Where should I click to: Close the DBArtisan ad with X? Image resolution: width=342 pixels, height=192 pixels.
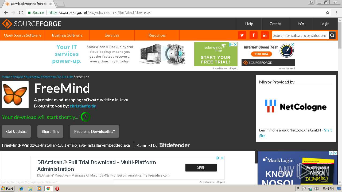tap(222, 158)
